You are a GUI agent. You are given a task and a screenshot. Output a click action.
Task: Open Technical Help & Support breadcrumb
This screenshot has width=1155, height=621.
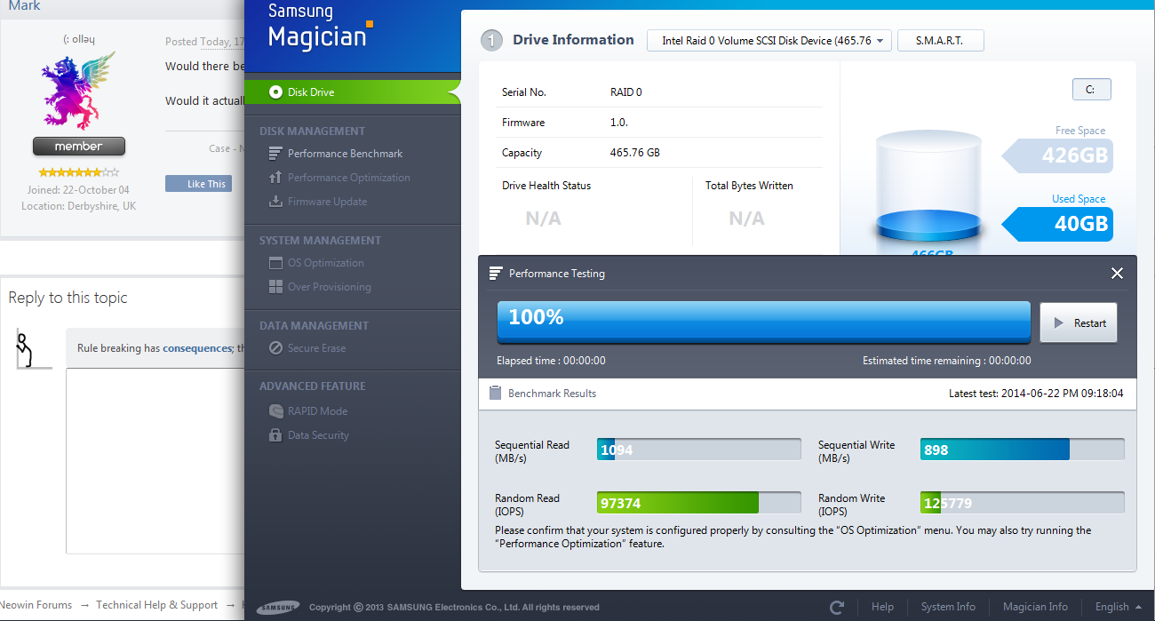point(156,605)
